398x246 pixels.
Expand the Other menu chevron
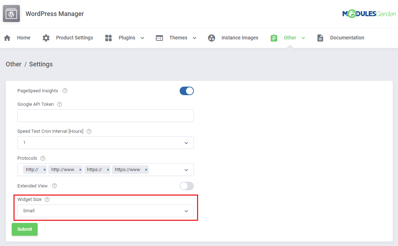point(303,38)
